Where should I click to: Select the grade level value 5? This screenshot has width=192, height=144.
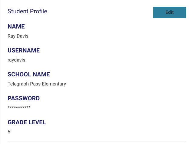(9, 132)
